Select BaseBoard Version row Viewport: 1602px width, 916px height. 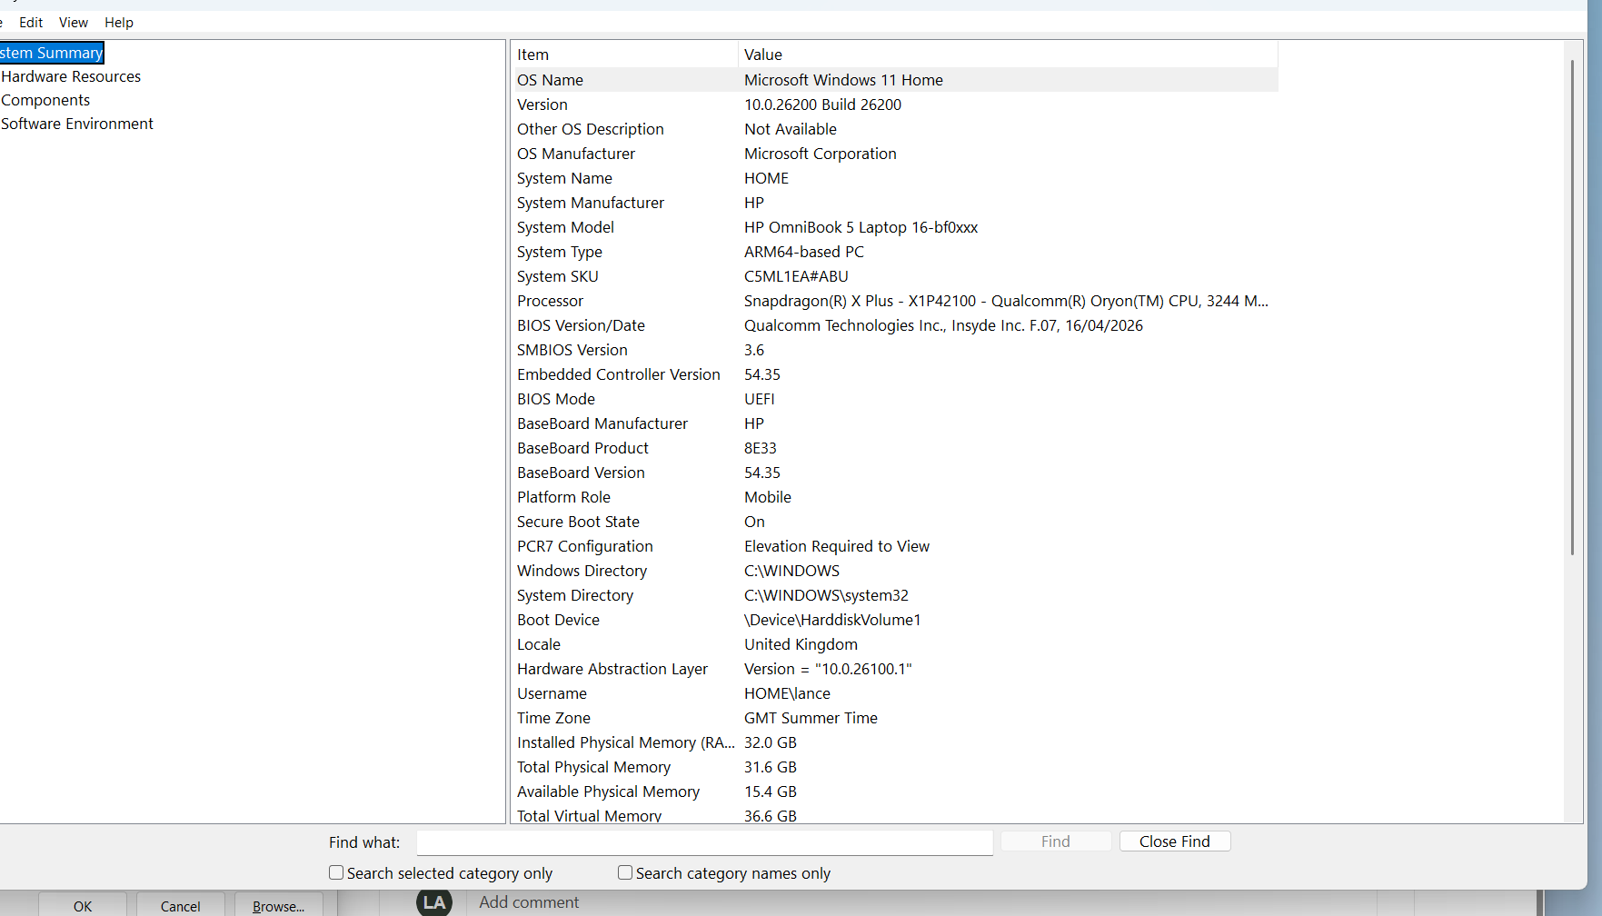click(x=896, y=473)
